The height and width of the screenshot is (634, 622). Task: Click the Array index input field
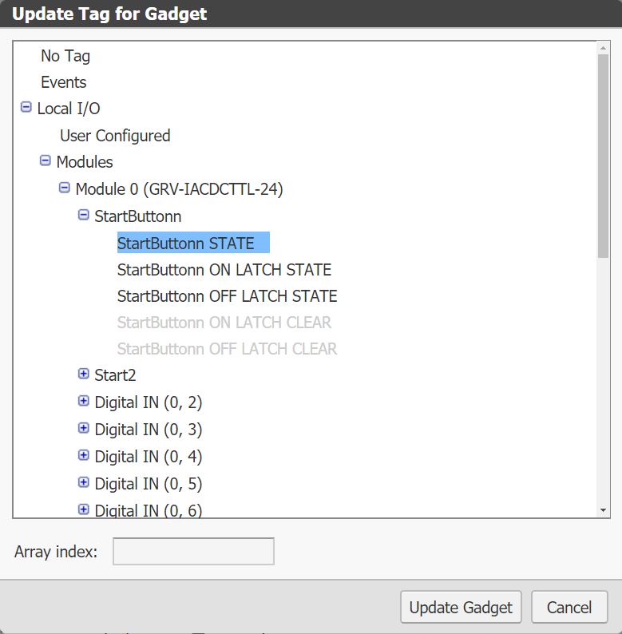[x=193, y=552]
